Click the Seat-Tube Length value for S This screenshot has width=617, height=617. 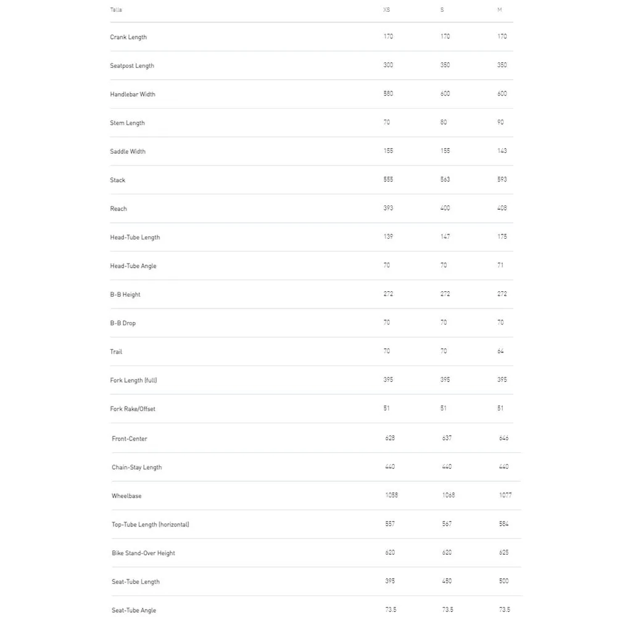[447, 581]
